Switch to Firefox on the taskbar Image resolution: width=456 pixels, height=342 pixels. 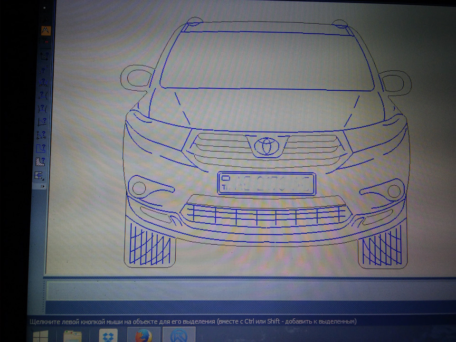144,335
